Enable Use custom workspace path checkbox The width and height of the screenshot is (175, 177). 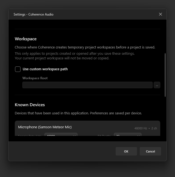[x=18, y=69]
